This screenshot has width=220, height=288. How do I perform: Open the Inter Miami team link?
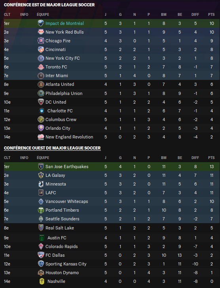(x=57, y=76)
